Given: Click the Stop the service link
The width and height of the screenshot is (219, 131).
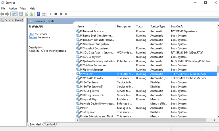Looking at the screenshot, I should (x=31, y=34).
